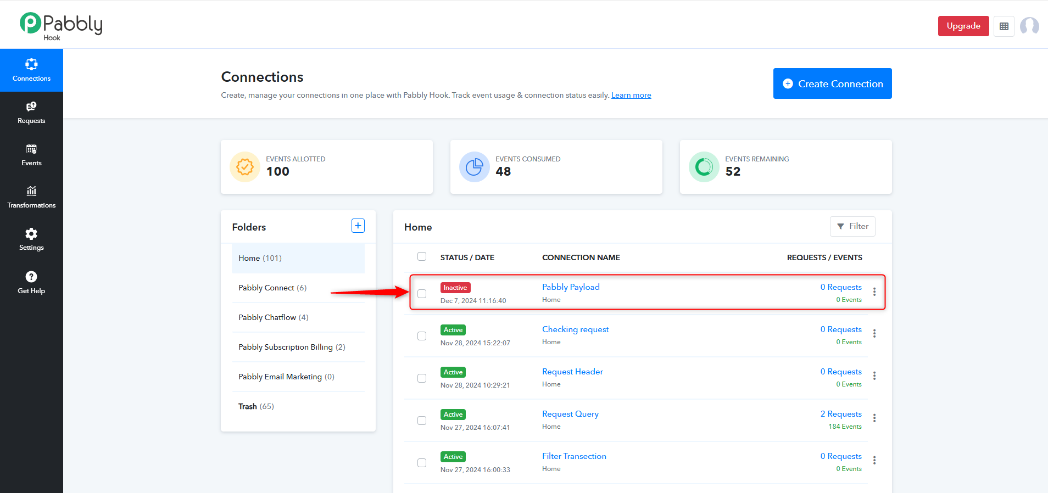The width and height of the screenshot is (1048, 493).
Task: Click the Events Allotted value 100
Action: (278, 172)
